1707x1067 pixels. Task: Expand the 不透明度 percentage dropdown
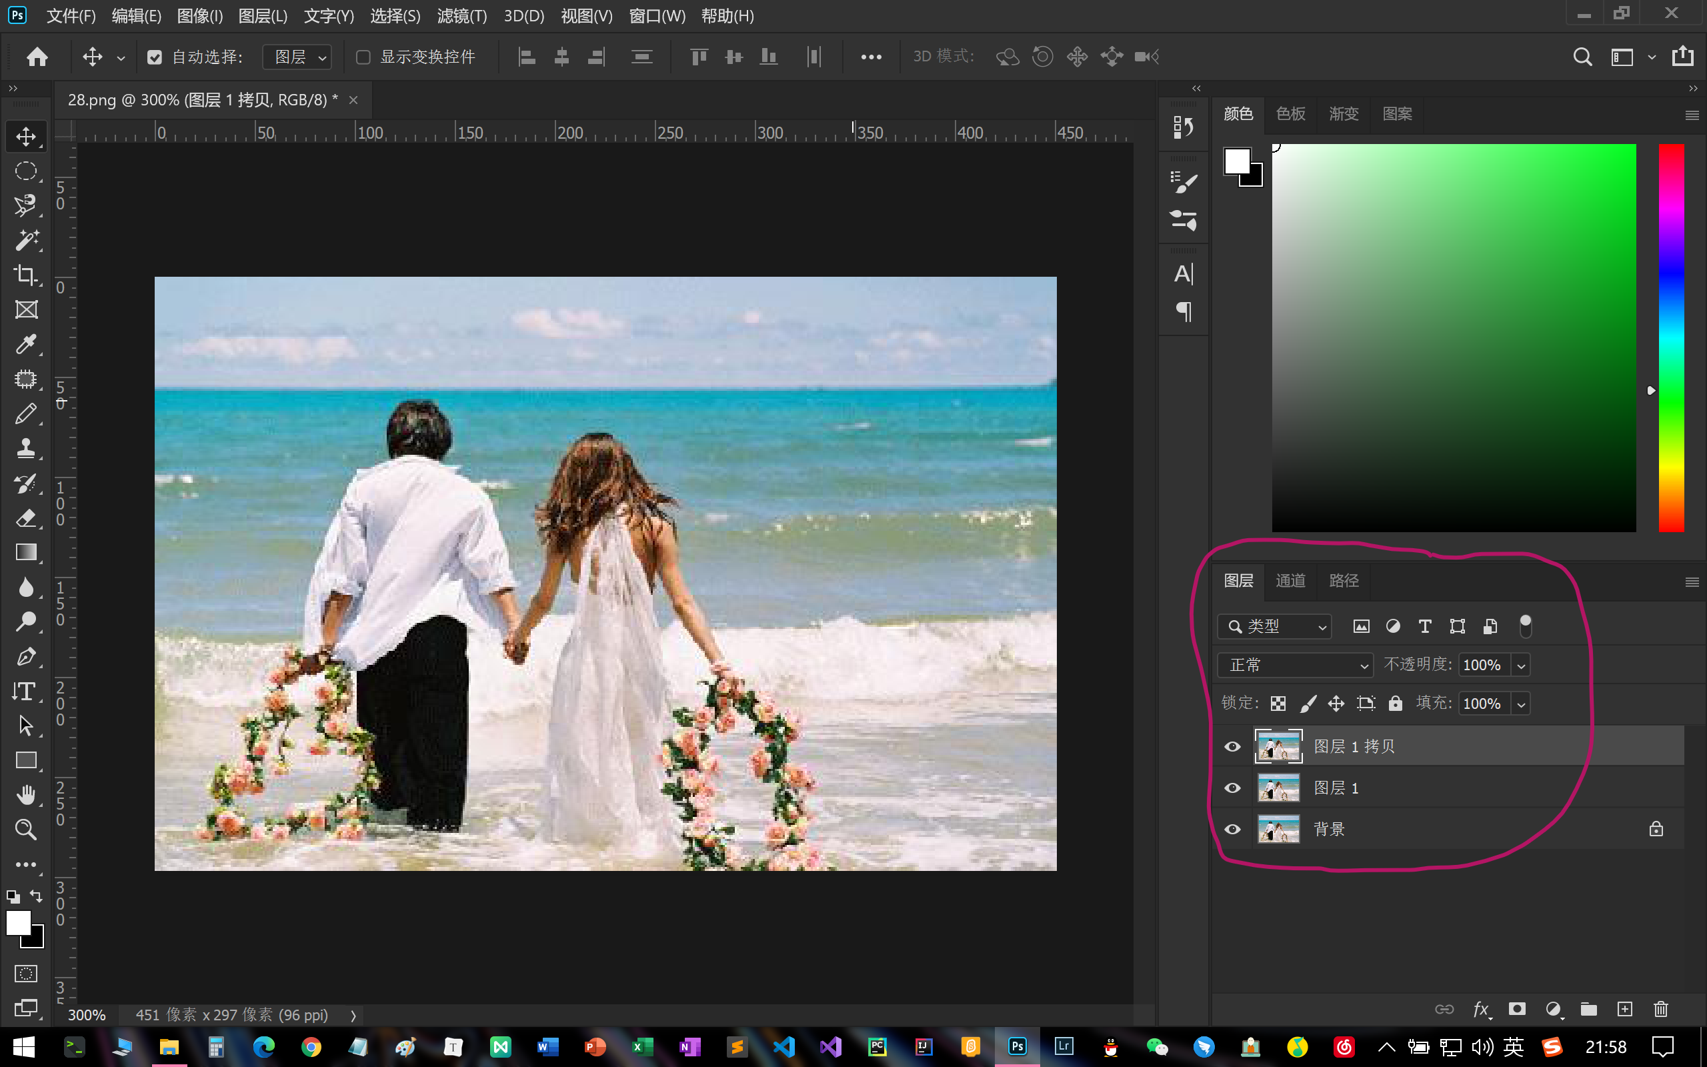(1522, 665)
